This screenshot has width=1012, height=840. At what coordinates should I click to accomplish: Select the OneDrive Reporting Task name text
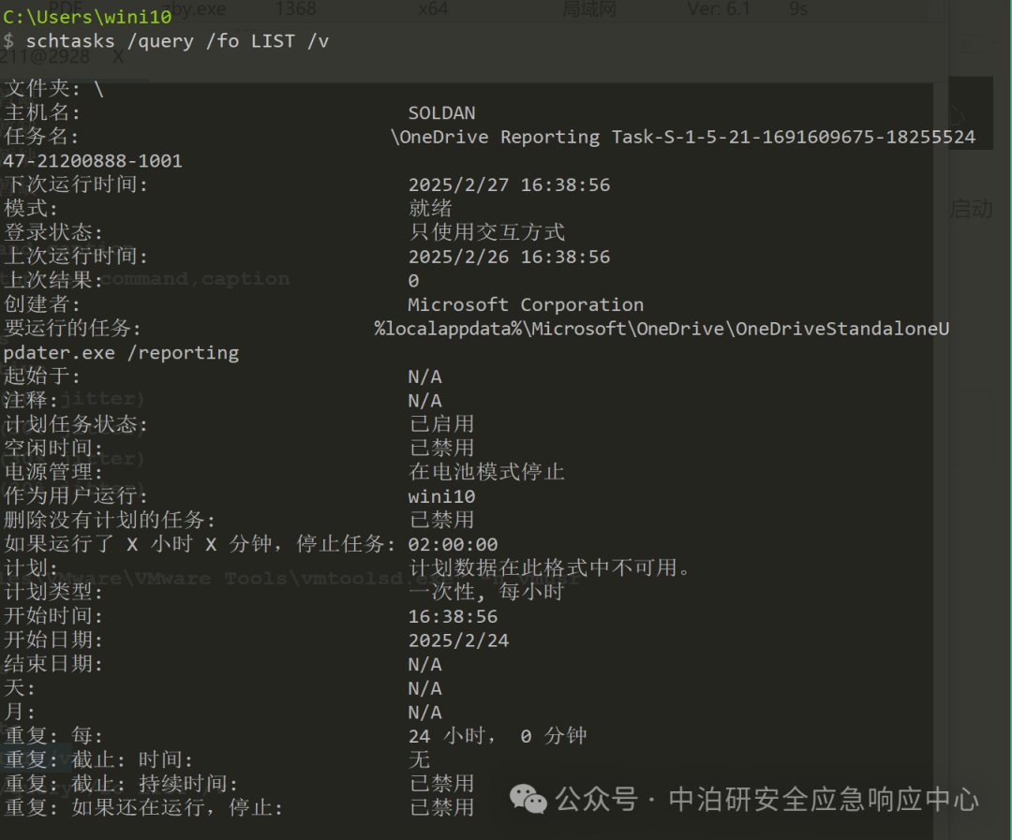(x=683, y=138)
